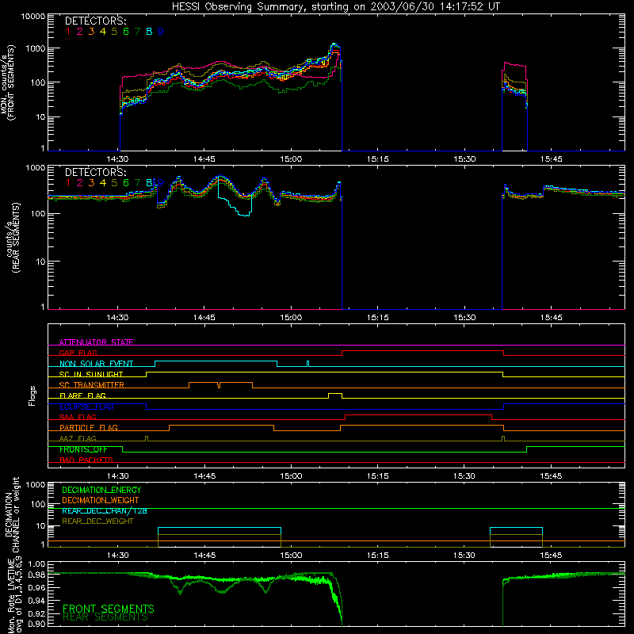Click the HESSI Observing Summary title text
This screenshot has height=634, width=634.
tap(336, 7)
